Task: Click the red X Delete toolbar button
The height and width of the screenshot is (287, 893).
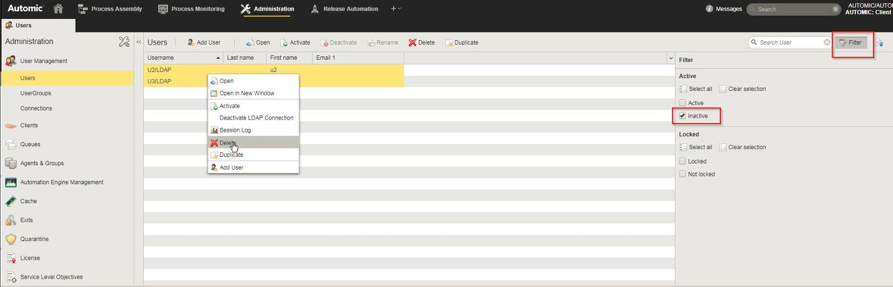Action: tap(422, 42)
